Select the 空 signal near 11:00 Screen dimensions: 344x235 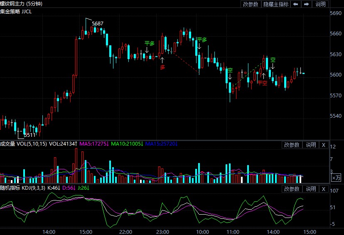pyautogui.click(x=230, y=70)
